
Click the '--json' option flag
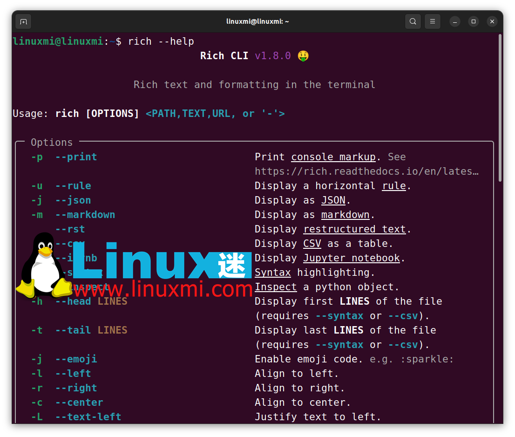[73, 200]
